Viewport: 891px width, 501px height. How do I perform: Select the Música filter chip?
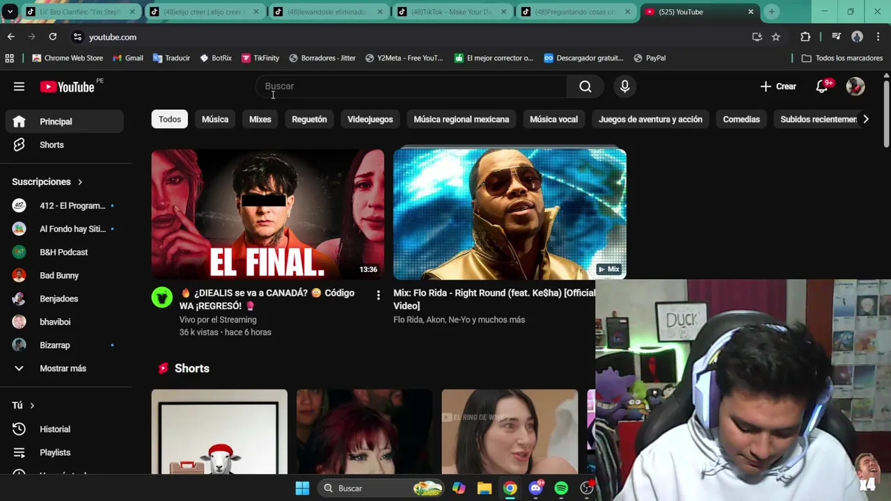[215, 119]
